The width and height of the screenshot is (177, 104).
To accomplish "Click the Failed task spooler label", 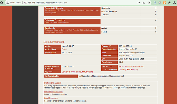I will pyautogui.click(x=104, y=32).
